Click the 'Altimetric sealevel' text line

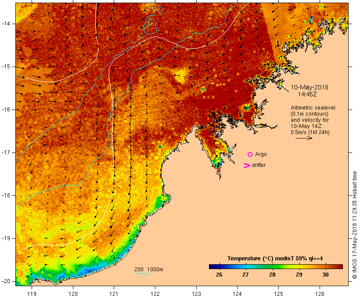click(x=313, y=108)
